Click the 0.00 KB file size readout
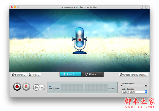This screenshot has height=111, width=159. pyautogui.click(x=112, y=89)
